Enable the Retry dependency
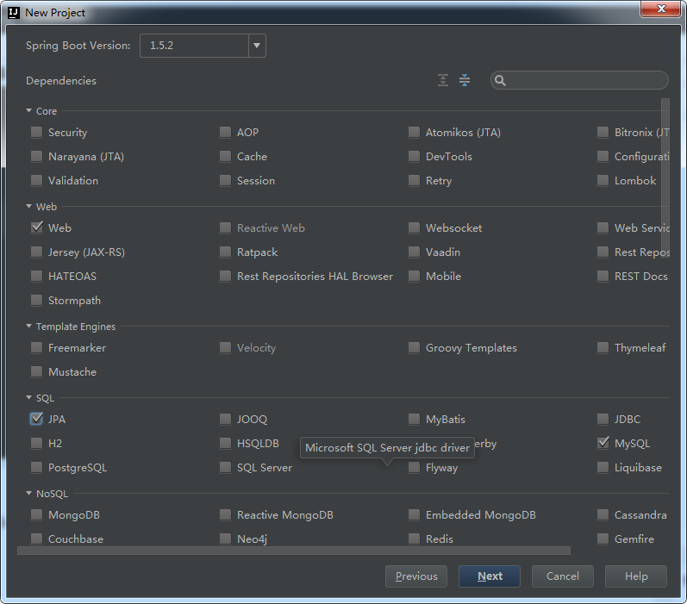Screen dimensions: 687x604 pos(414,180)
